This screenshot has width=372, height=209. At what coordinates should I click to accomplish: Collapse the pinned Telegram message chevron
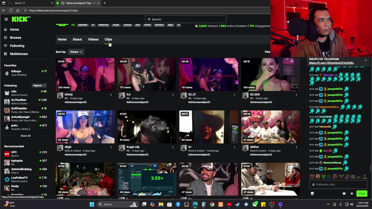tap(366, 60)
